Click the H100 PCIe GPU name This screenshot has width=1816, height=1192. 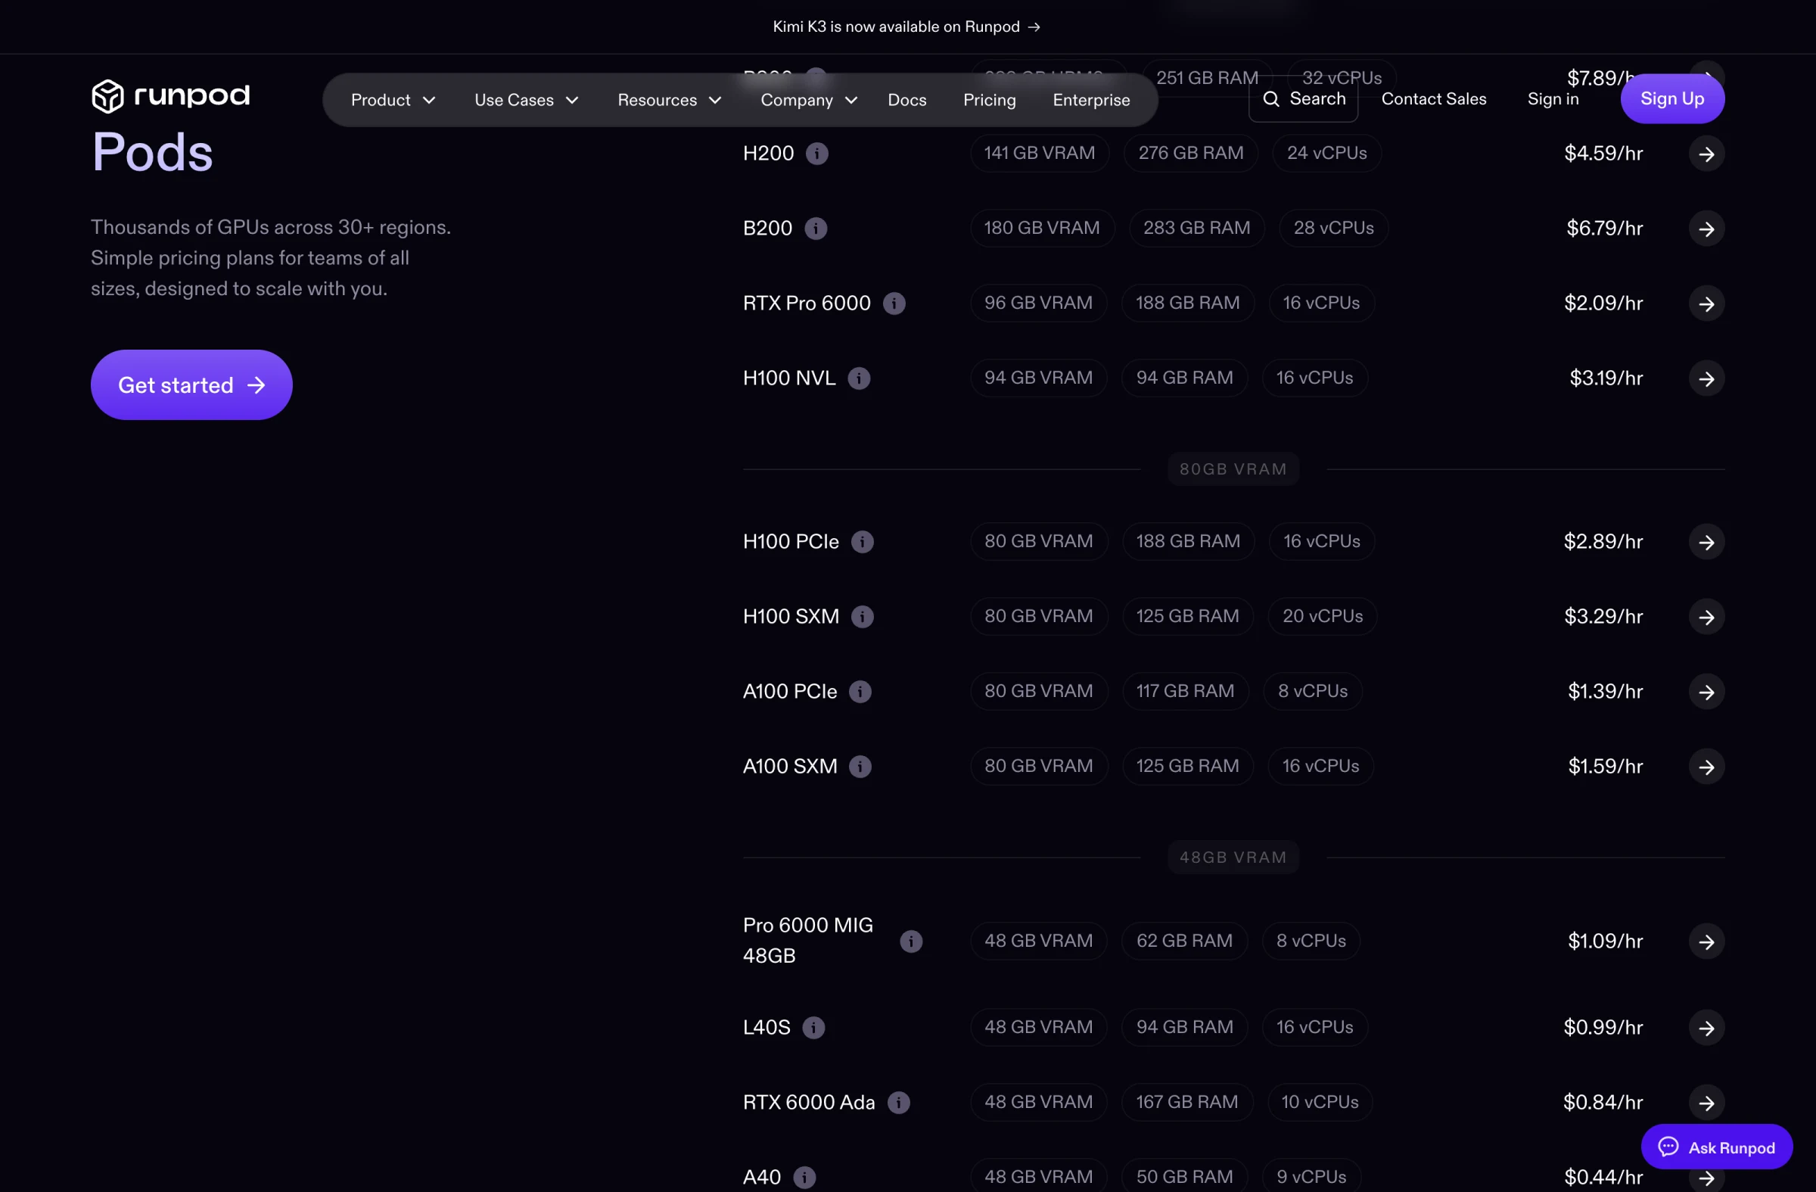[791, 541]
